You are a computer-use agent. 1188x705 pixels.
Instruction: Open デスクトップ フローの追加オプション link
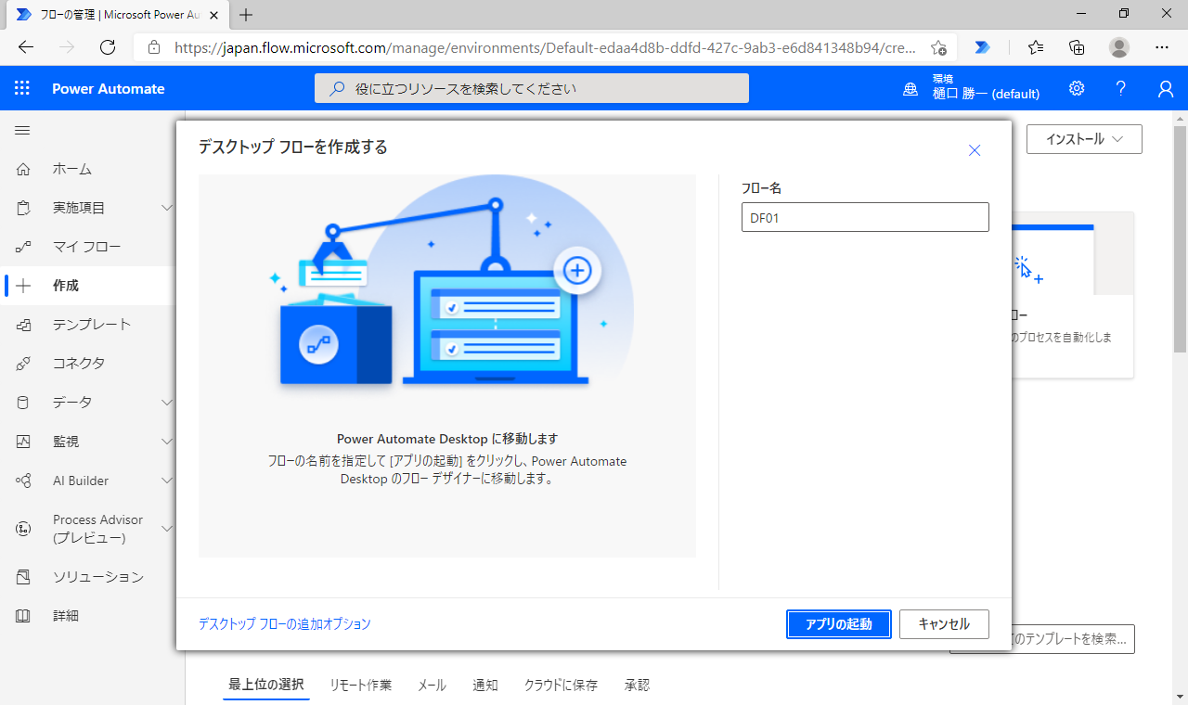(x=285, y=624)
